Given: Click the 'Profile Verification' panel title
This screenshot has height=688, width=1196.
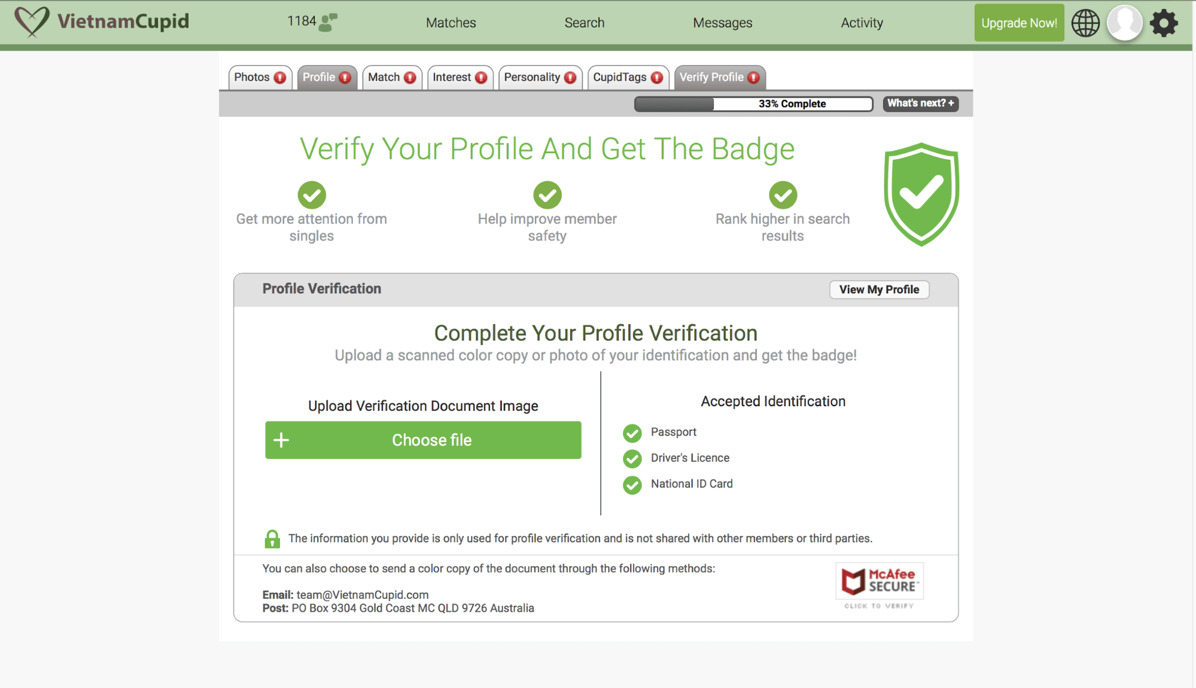Looking at the screenshot, I should (x=321, y=289).
